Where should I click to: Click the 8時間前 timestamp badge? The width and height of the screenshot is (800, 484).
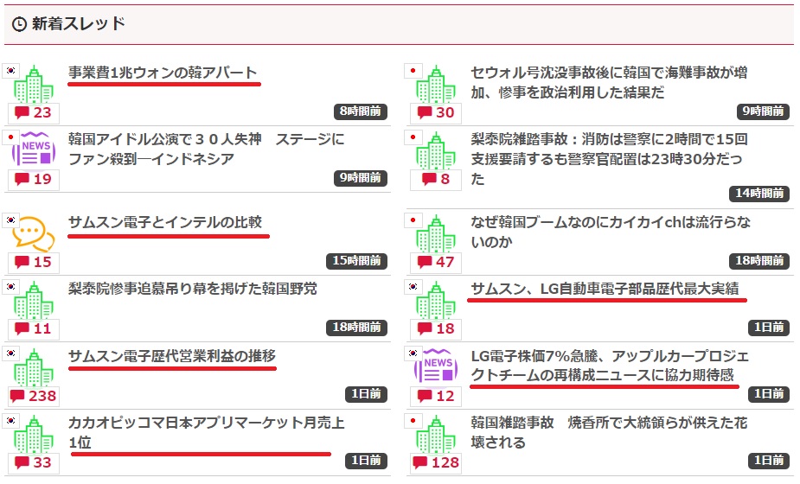click(x=361, y=111)
